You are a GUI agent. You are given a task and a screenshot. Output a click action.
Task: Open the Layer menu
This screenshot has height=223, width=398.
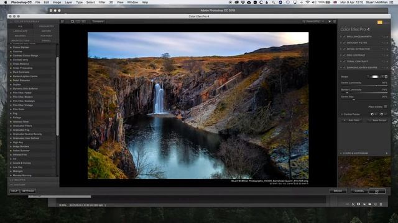pos(68,2)
